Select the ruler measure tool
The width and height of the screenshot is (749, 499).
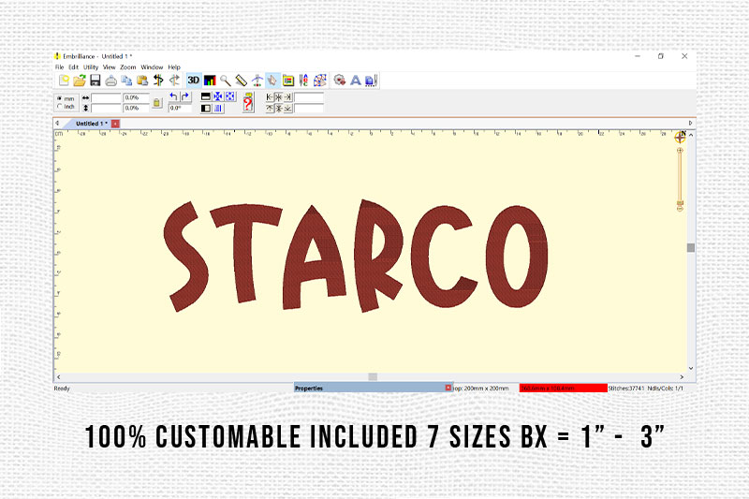pyautogui.click(x=242, y=81)
